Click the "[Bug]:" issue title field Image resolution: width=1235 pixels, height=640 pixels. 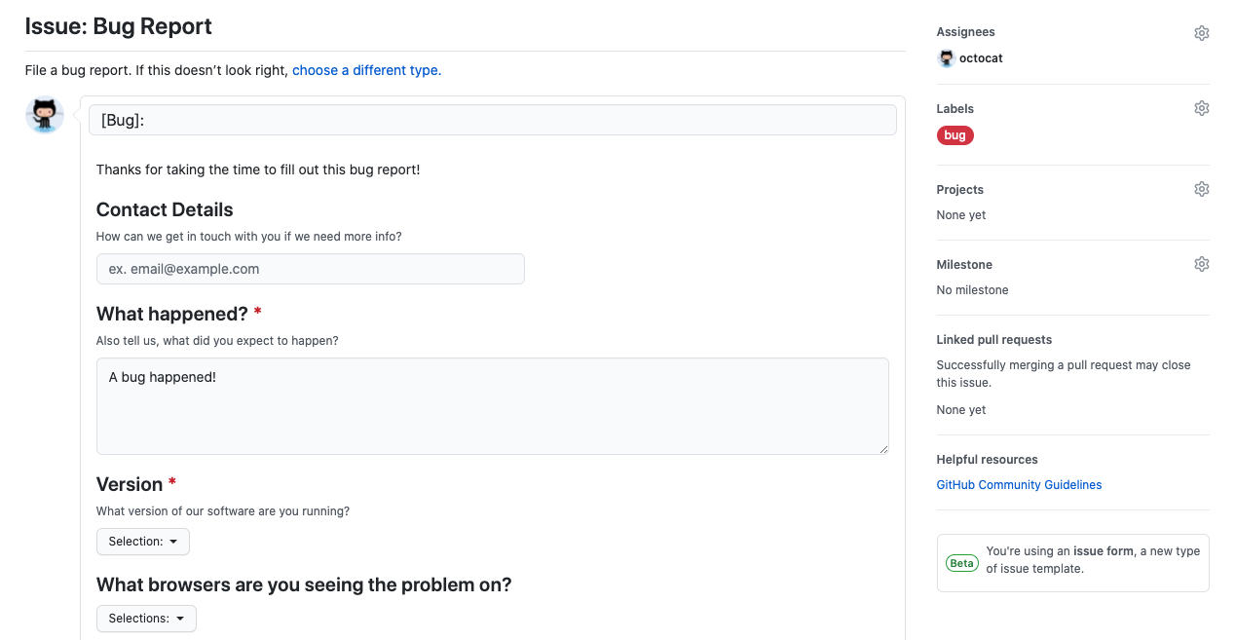pyautogui.click(x=492, y=118)
